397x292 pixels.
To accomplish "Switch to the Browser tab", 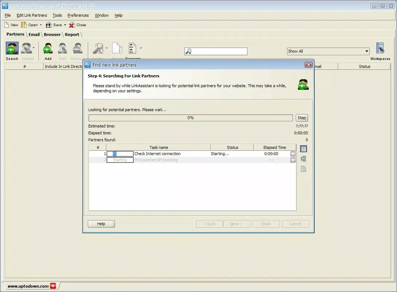I will coord(52,34).
